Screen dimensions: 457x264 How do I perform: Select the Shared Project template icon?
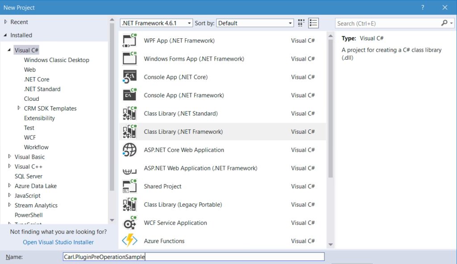click(129, 186)
